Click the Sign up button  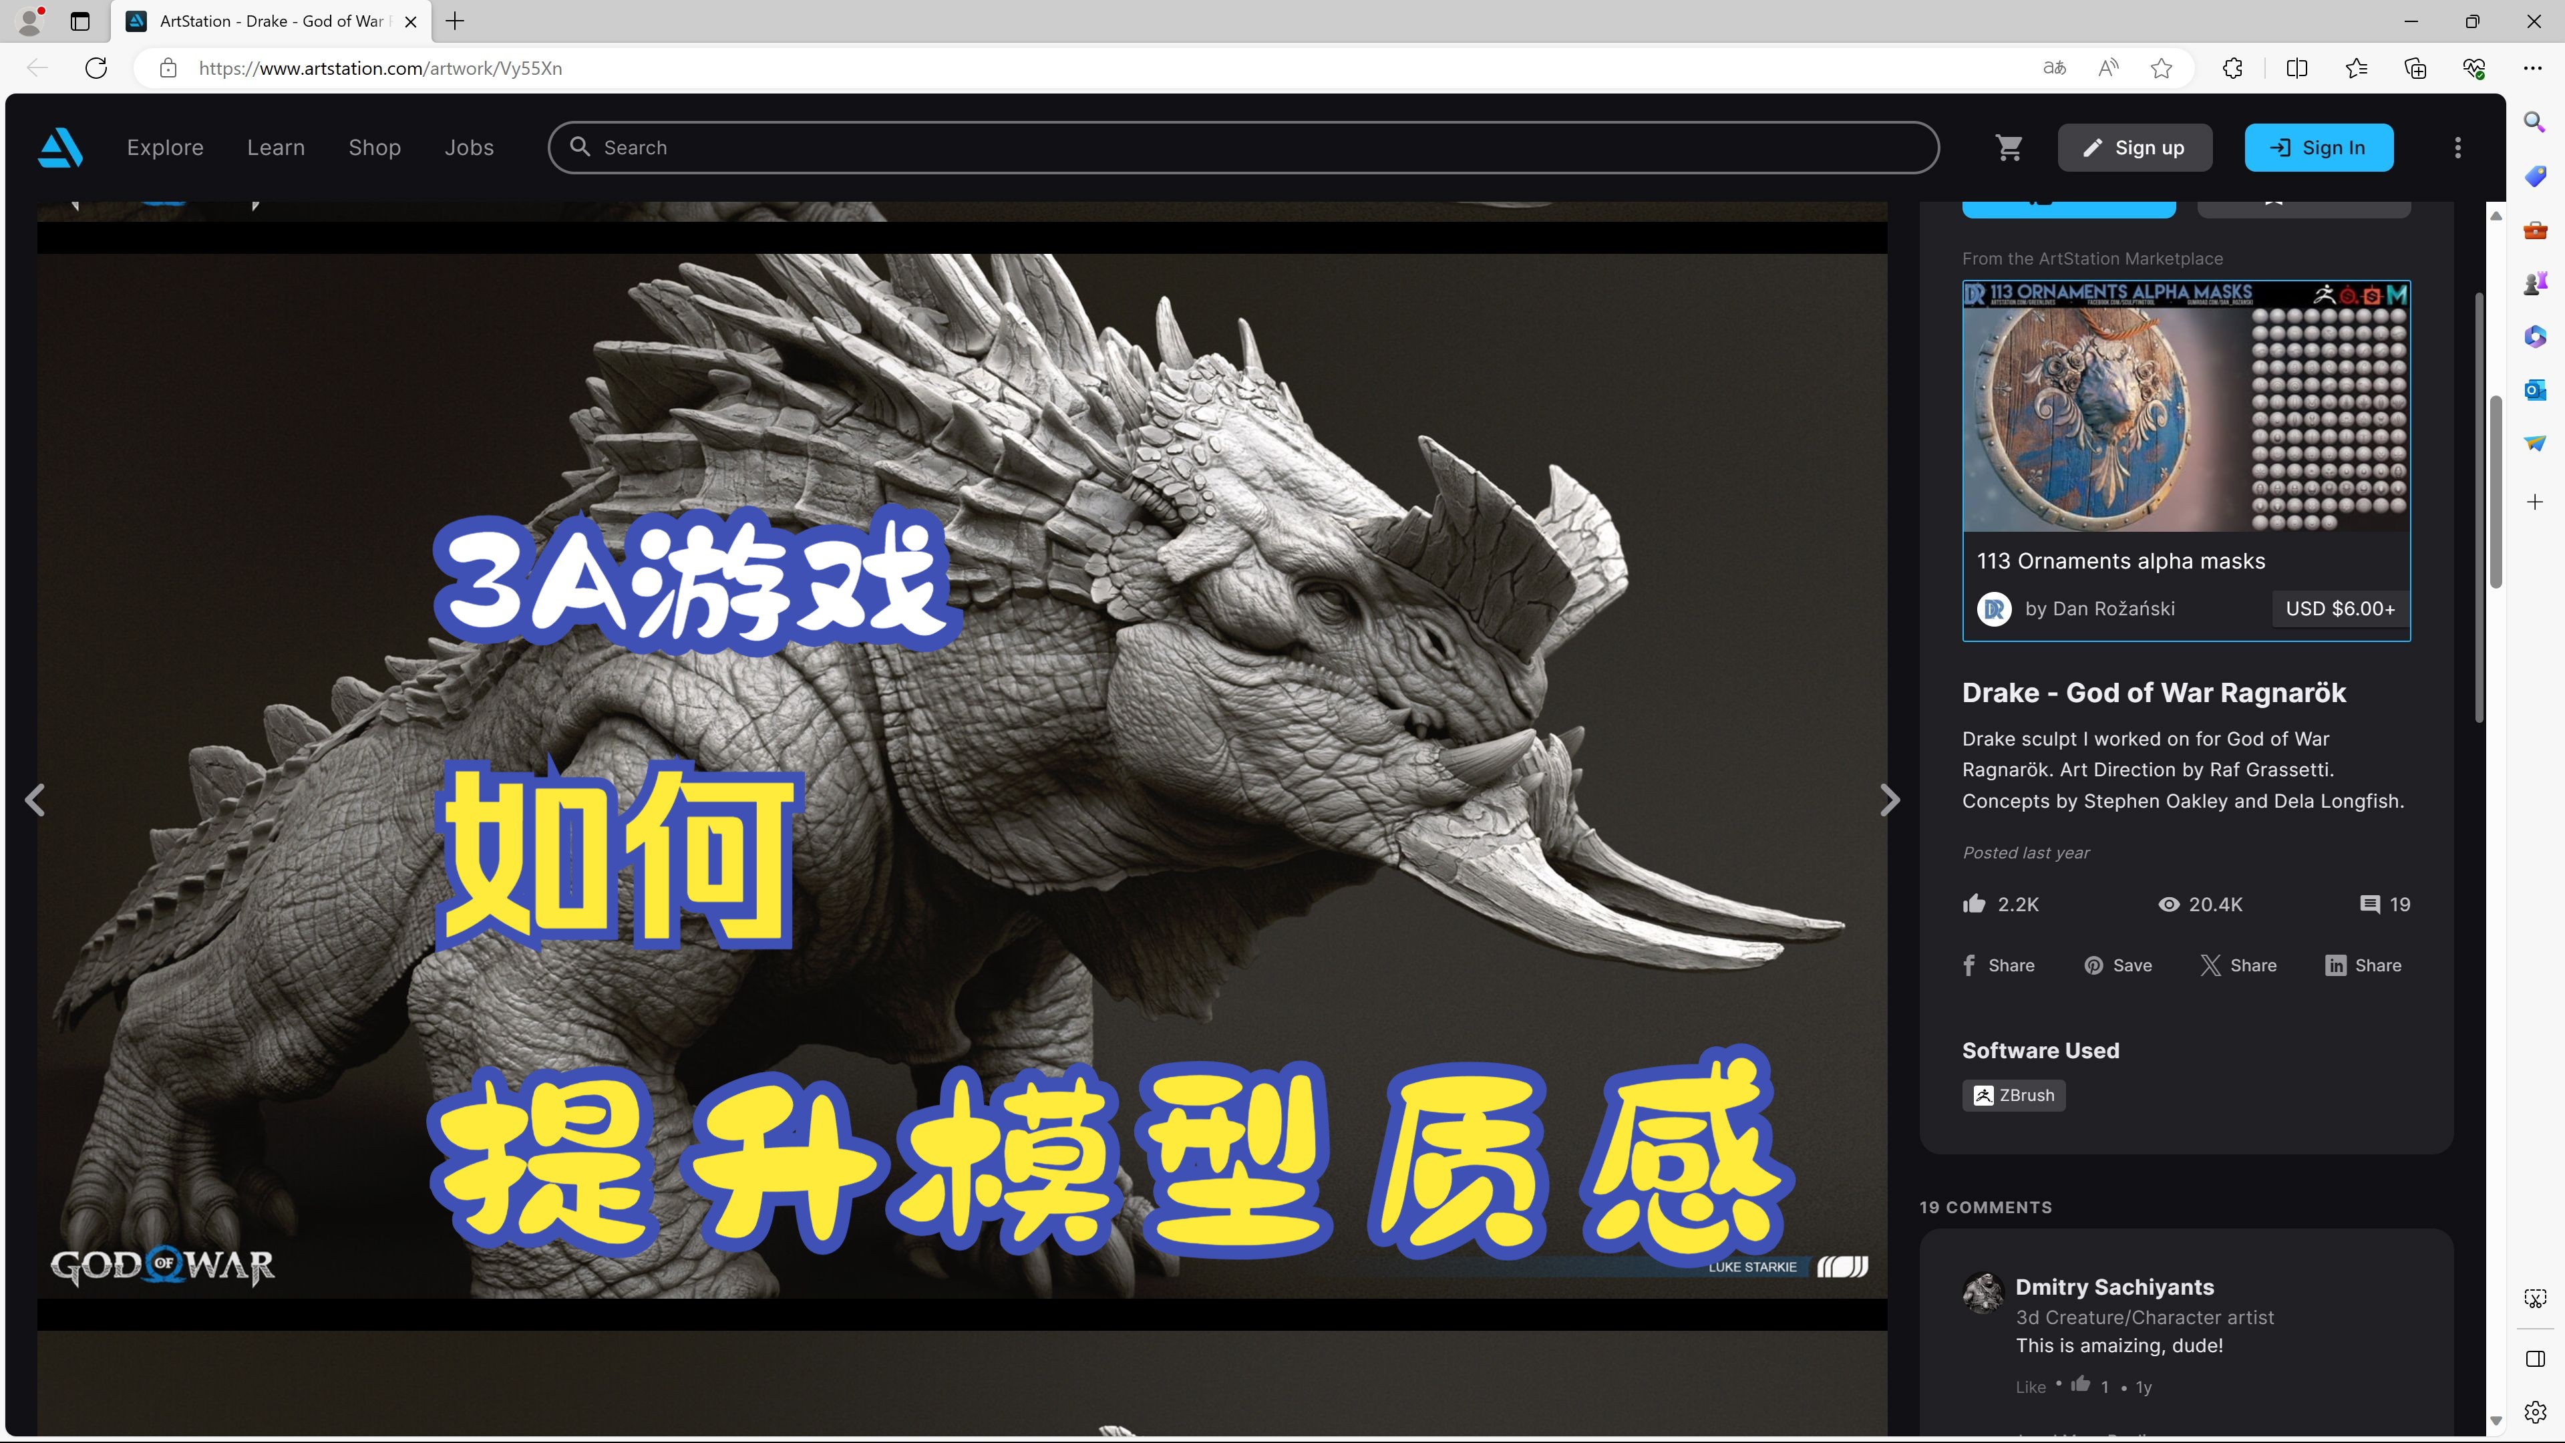point(2135,148)
